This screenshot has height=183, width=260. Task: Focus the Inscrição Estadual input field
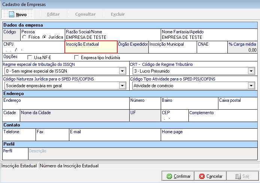(x=91, y=49)
